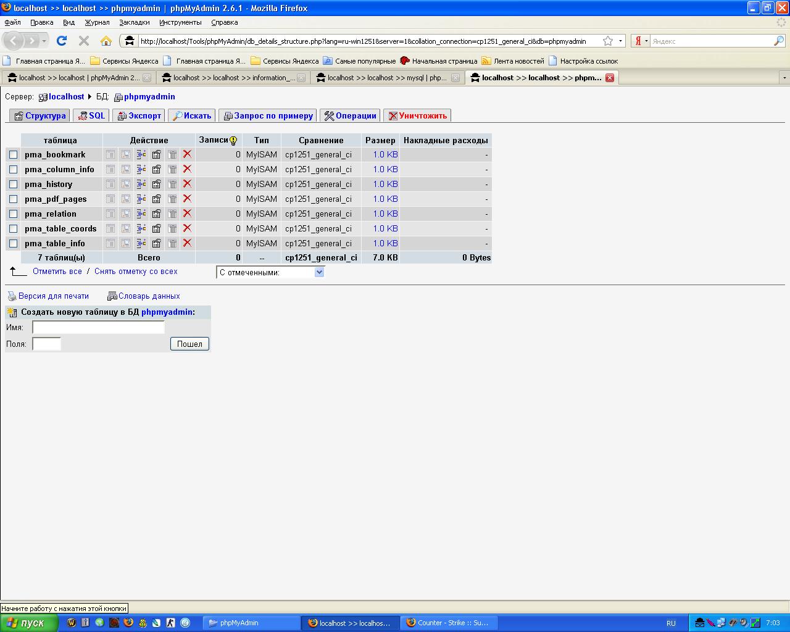Enable the pma_table_coords checkbox
The height and width of the screenshot is (632, 790).
click(x=14, y=229)
